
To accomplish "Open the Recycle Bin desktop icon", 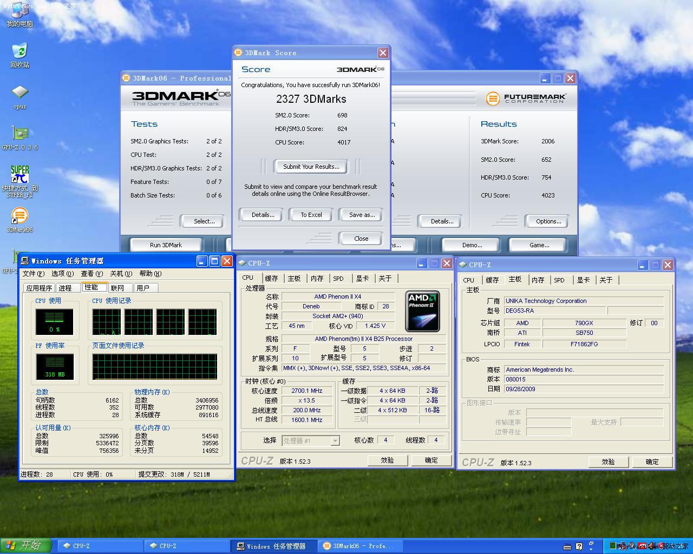I will pos(19,51).
